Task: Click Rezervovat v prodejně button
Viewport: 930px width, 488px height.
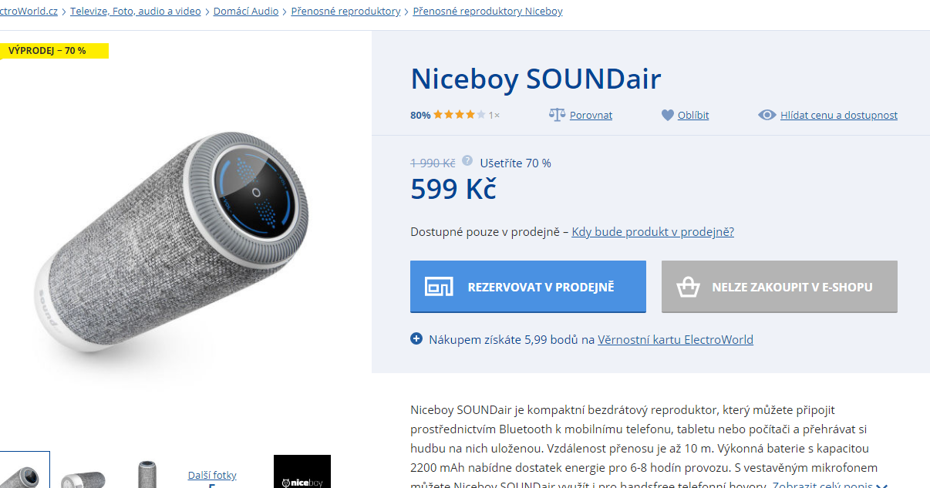Action: pos(528,287)
